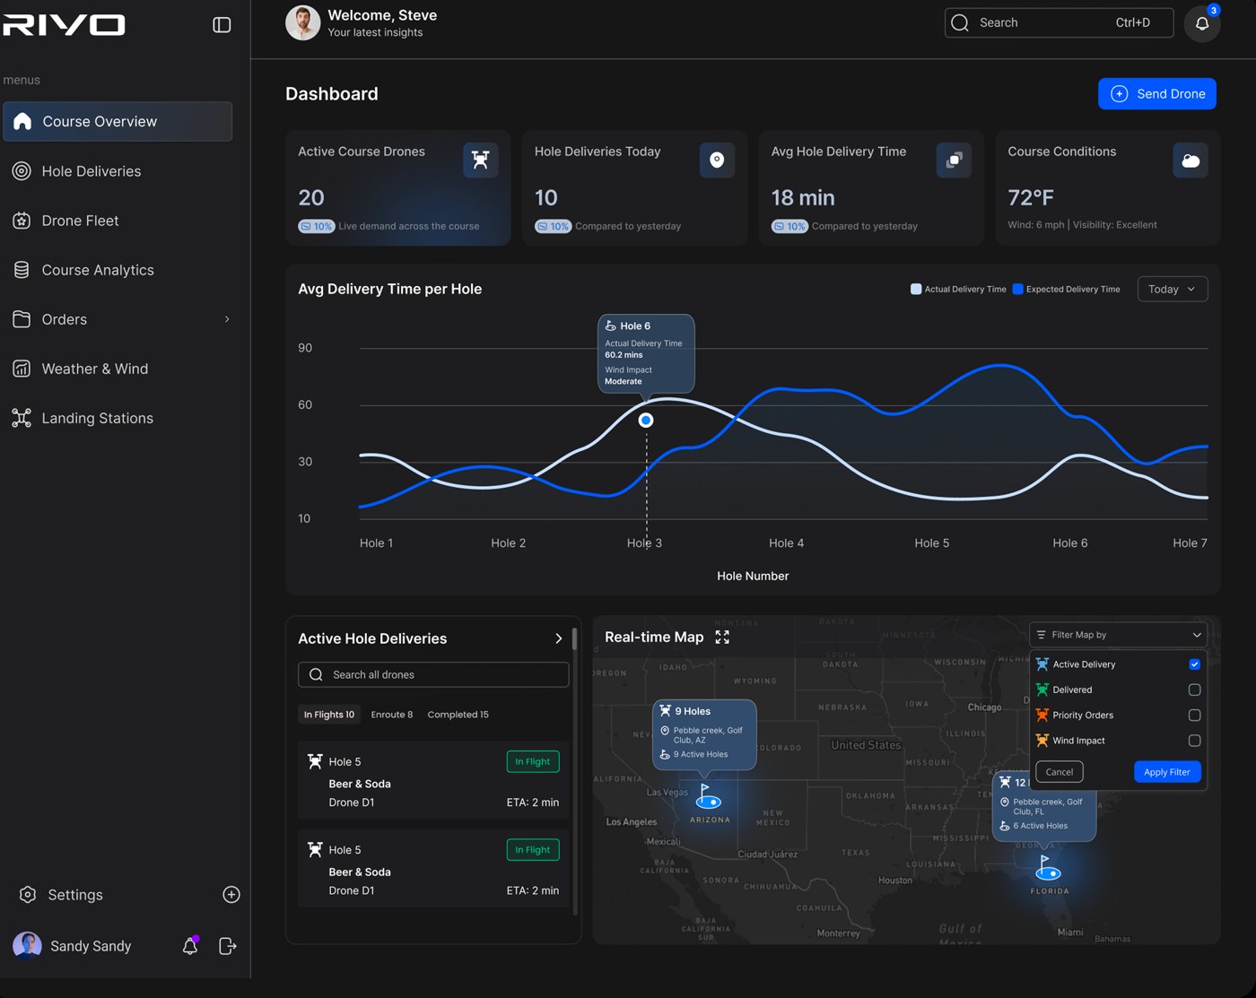Expand the Orders submenu chevron
Viewport: 1256px width, 998px height.
(x=227, y=319)
